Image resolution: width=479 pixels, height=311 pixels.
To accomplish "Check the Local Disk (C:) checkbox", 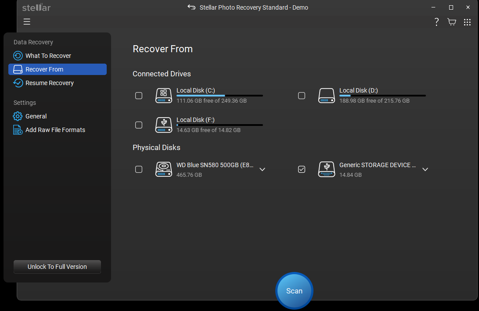I will (x=139, y=96).
